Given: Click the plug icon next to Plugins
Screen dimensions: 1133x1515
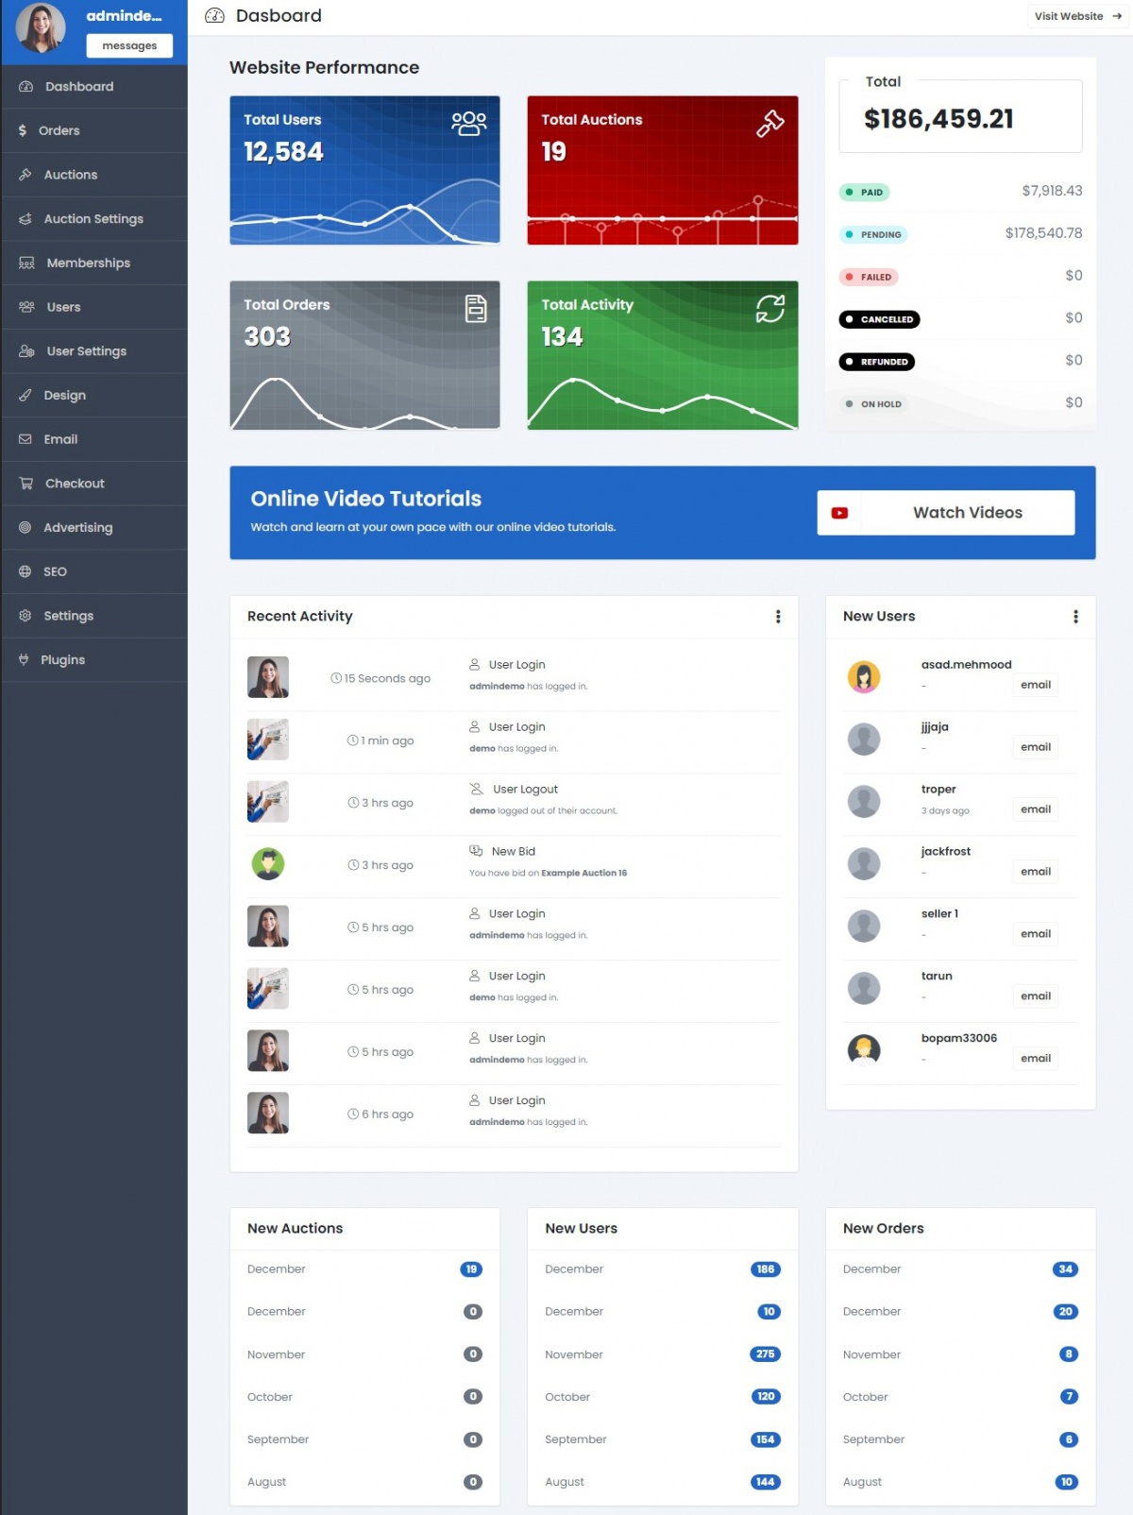Looking at the screenshot, I should pyautogui.click(x=25, y=659).
